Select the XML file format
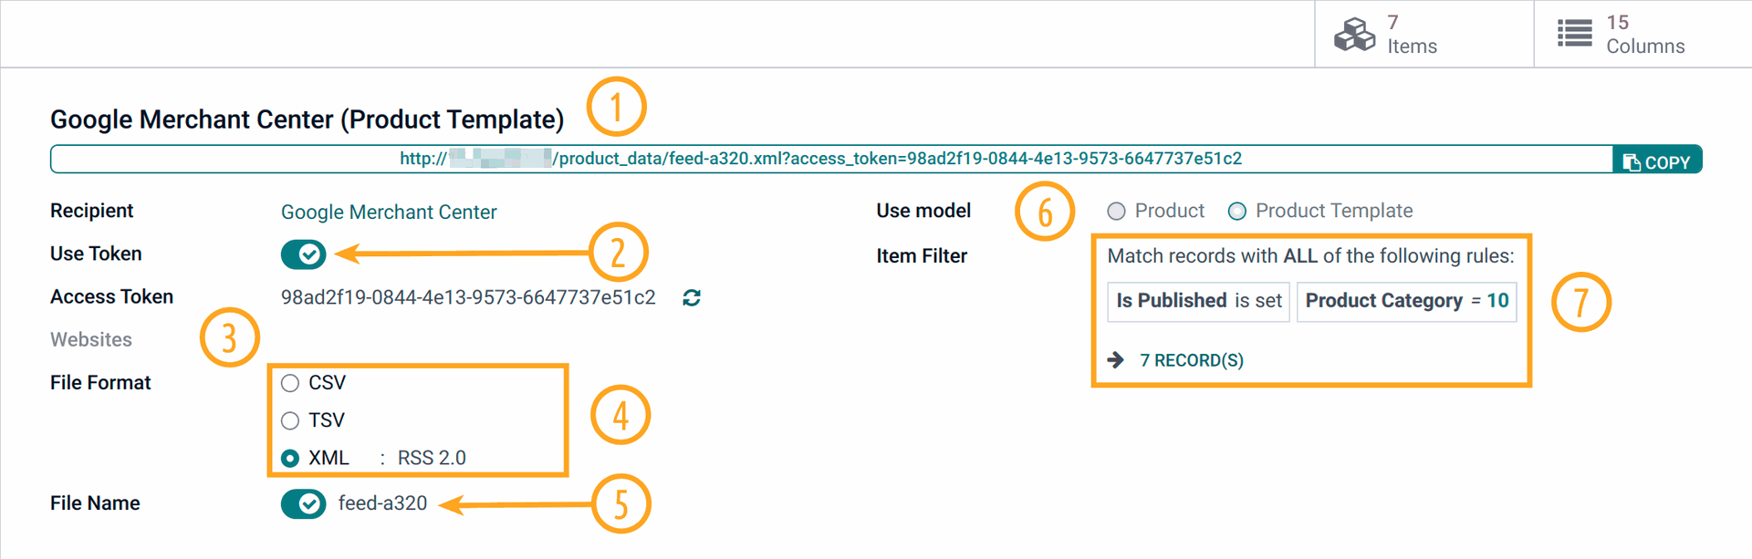 [290, 458]
